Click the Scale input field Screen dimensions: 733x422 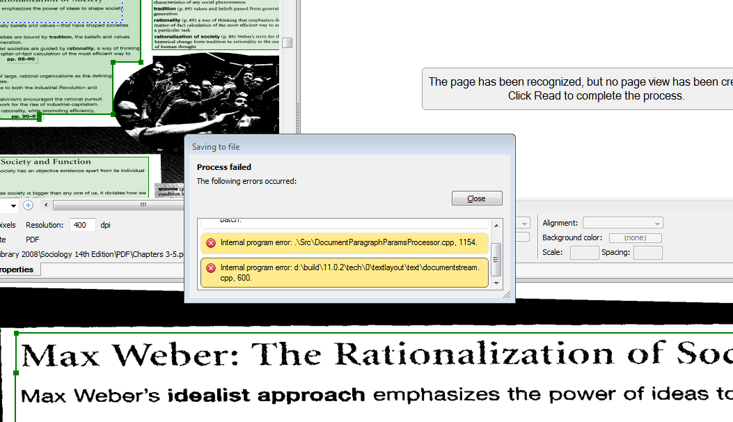[584, 253]
